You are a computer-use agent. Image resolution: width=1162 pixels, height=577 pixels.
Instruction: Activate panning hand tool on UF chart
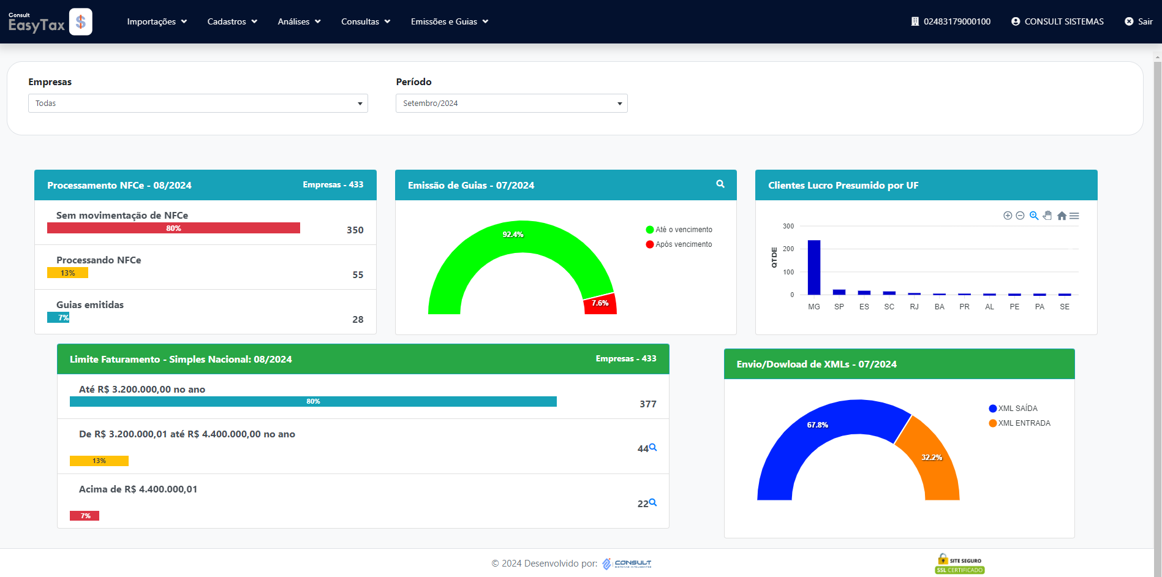(1047, 216)
